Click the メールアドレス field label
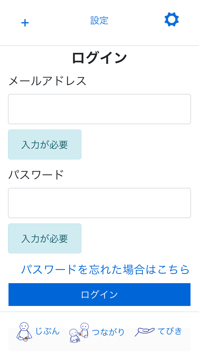The image size is (199, 354). click(47, 81)
